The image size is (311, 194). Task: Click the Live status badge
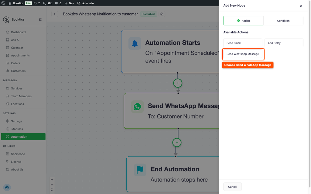pos(28,3)
